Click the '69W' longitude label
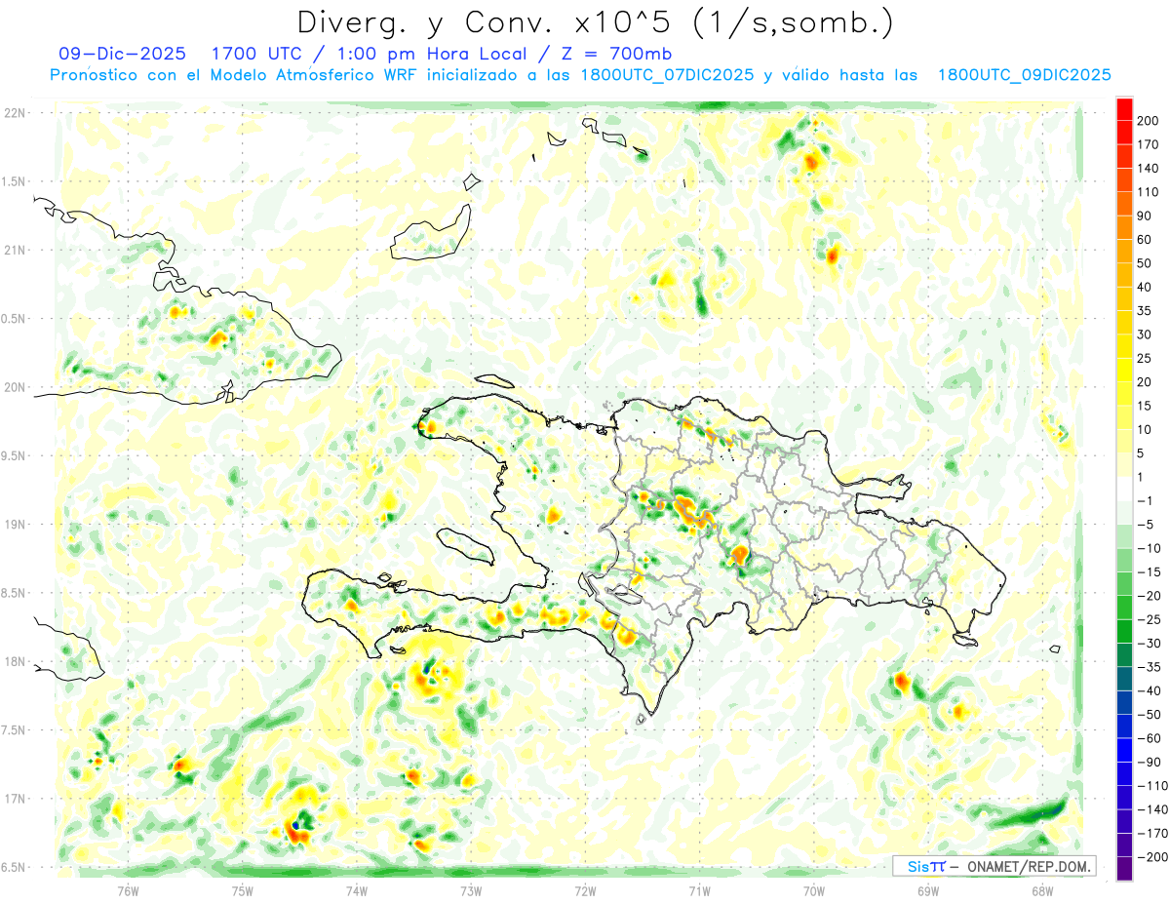Viewport: 1170px width, 904px height. (x=928, y=890)
